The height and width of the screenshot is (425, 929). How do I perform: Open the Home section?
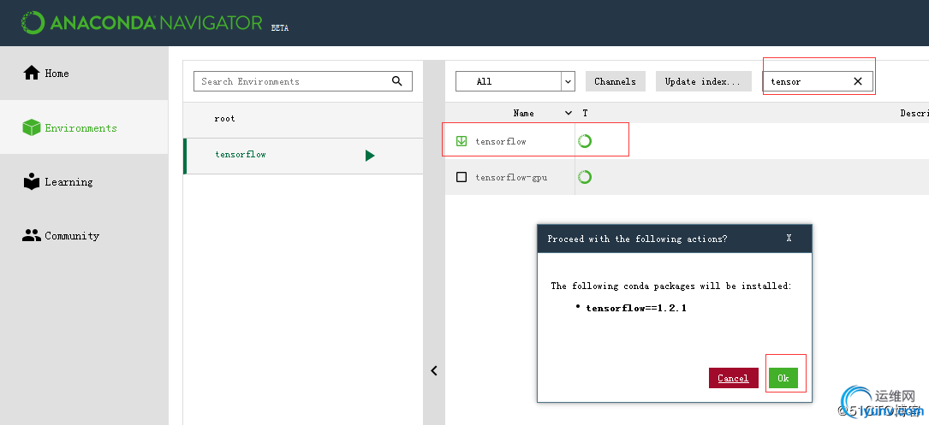pyautogui.click(x=84, y=74)
